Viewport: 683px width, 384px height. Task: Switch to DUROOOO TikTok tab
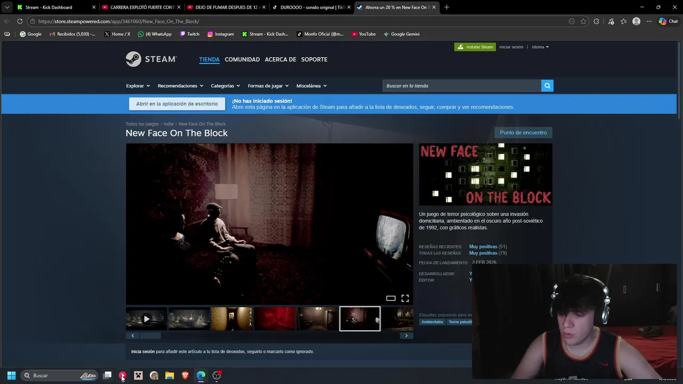pyautogui.click(x=312, y=7)
